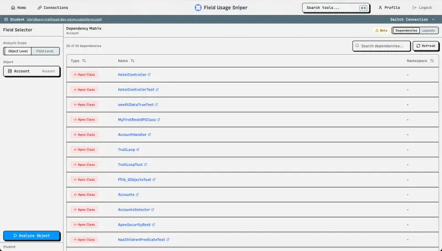Click Apex Class badge in HotelController row
442x251 pixels.
pos(85,75)
